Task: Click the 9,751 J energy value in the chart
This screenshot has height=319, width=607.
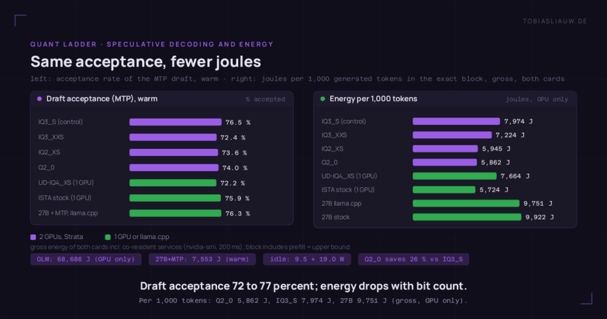Action: coord(538,203)
